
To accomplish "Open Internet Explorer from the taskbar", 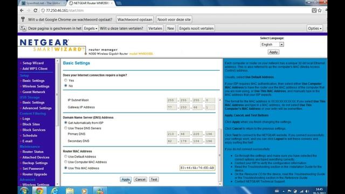I will [x=54, y=191].
